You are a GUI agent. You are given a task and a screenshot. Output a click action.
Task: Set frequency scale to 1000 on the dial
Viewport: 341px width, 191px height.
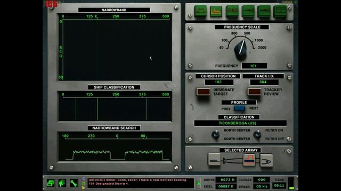click(258, 40)
